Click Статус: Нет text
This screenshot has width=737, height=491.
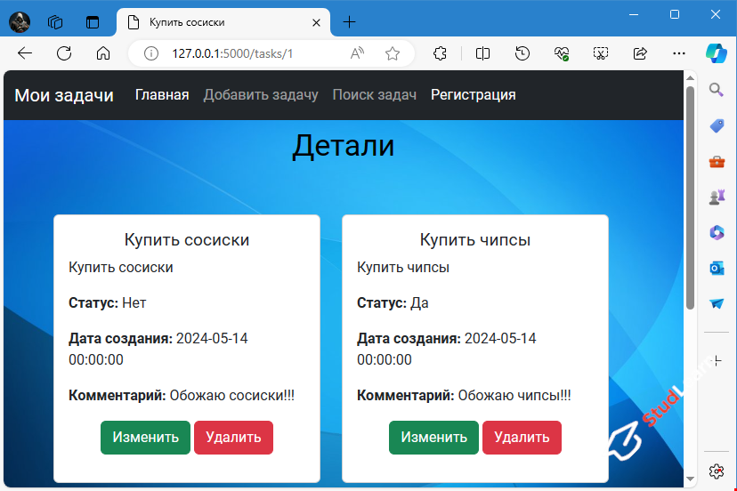107,302
